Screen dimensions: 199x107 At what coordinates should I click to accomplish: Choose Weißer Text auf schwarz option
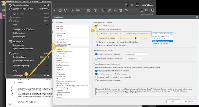pyautogui.click(x=162, y=41)
